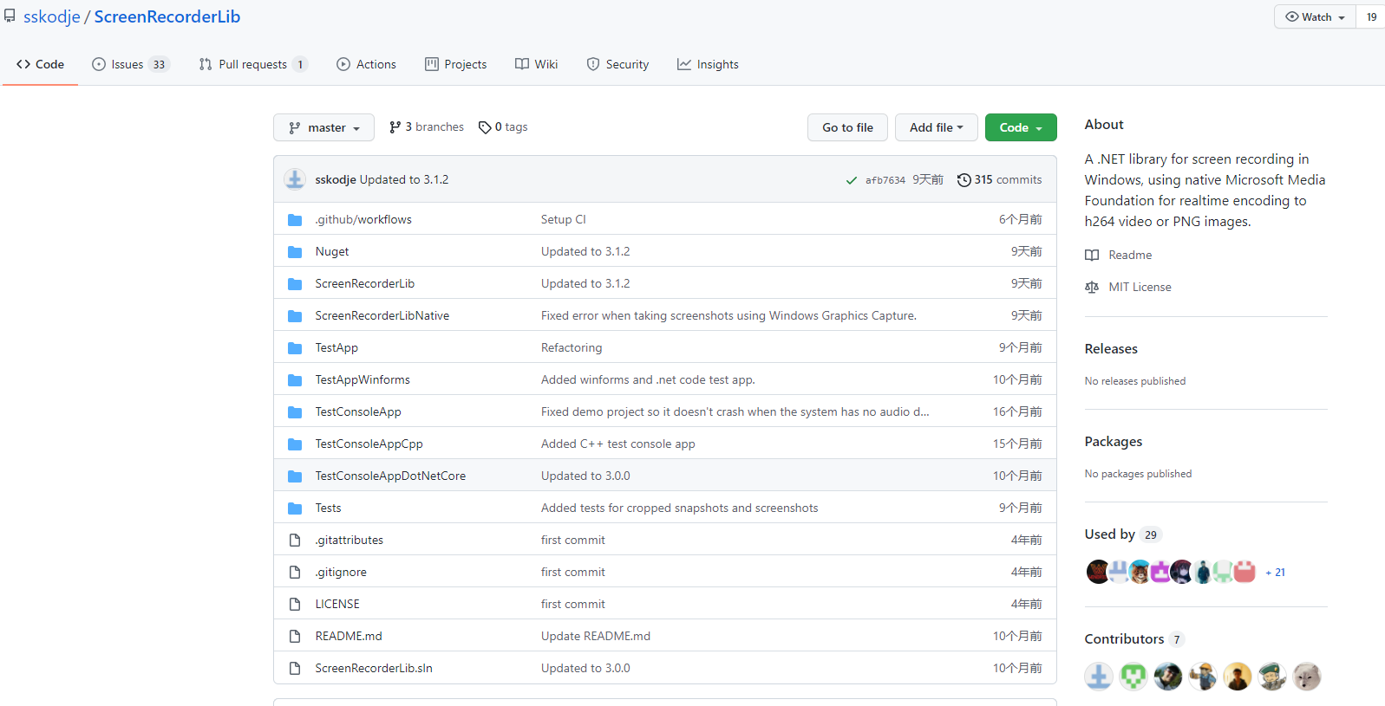Open the TestApp folder
This screenshot has height=706, width=1385.
336,348
